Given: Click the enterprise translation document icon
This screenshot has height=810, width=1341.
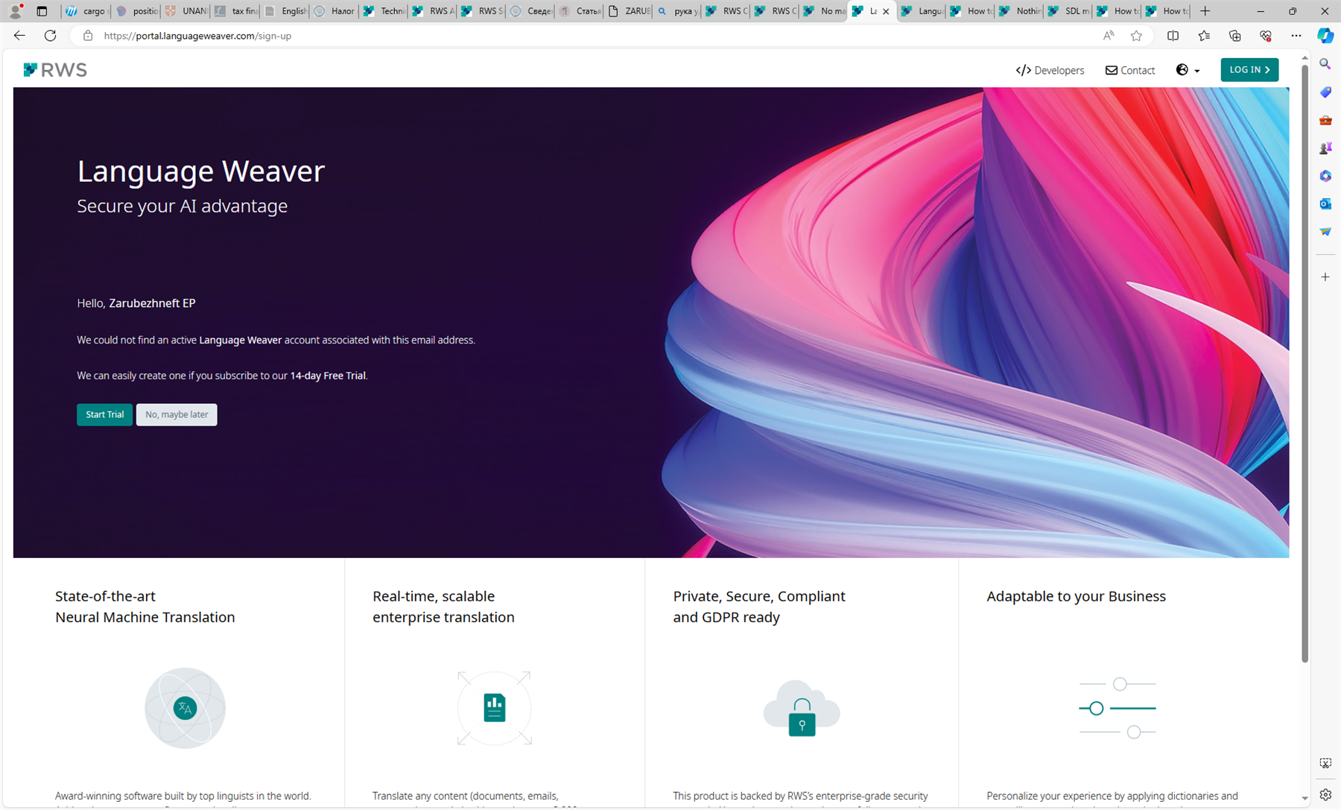Looking at the screenshot, I should pyautogui.click(x=495, y=708).
